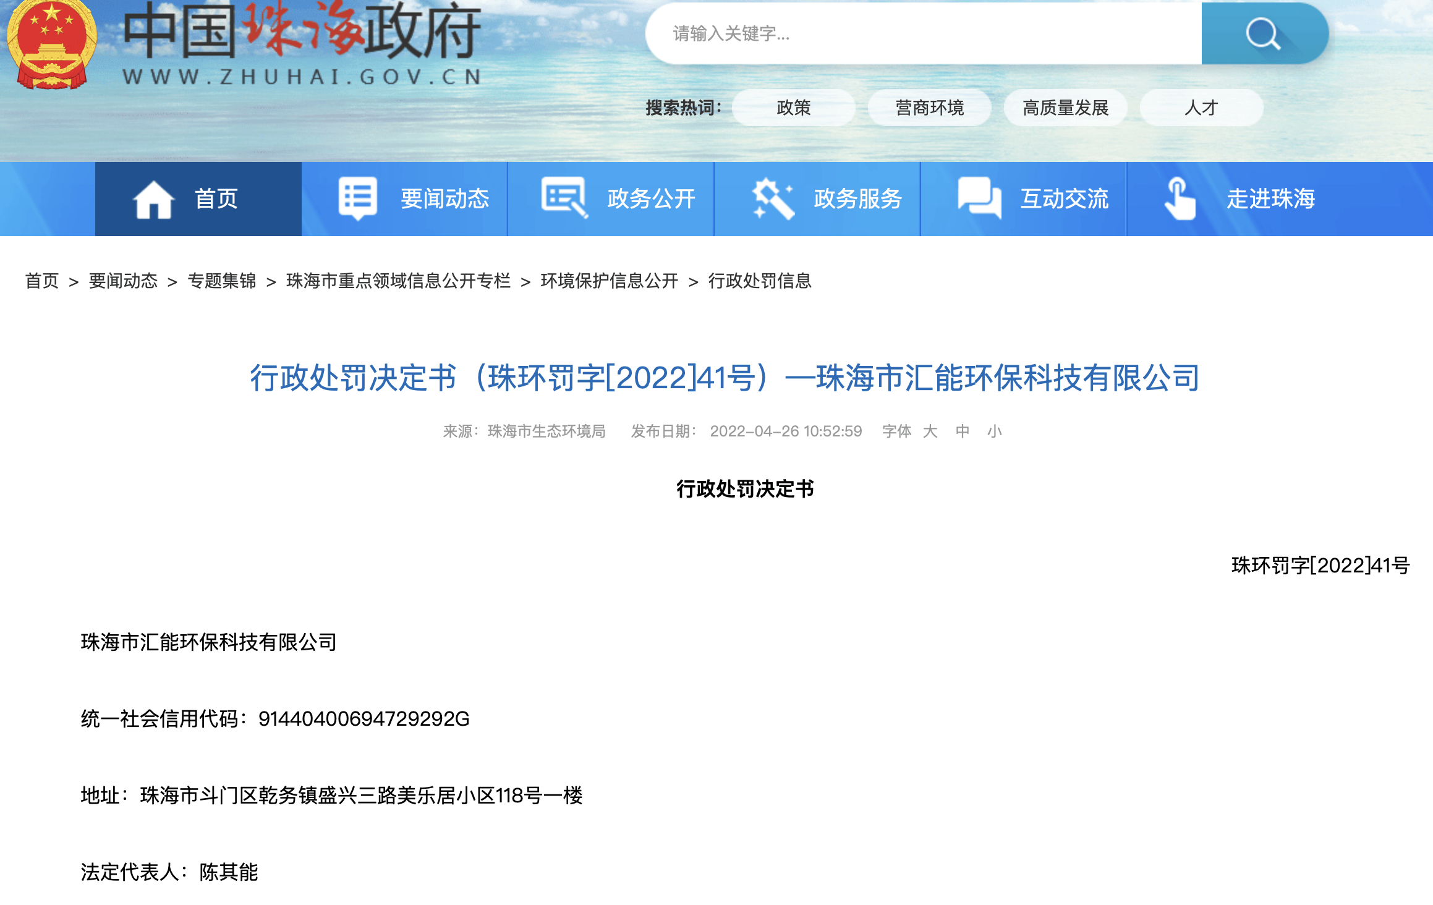Open the 互动交流 navigation menu

(x=1064, y=199)
